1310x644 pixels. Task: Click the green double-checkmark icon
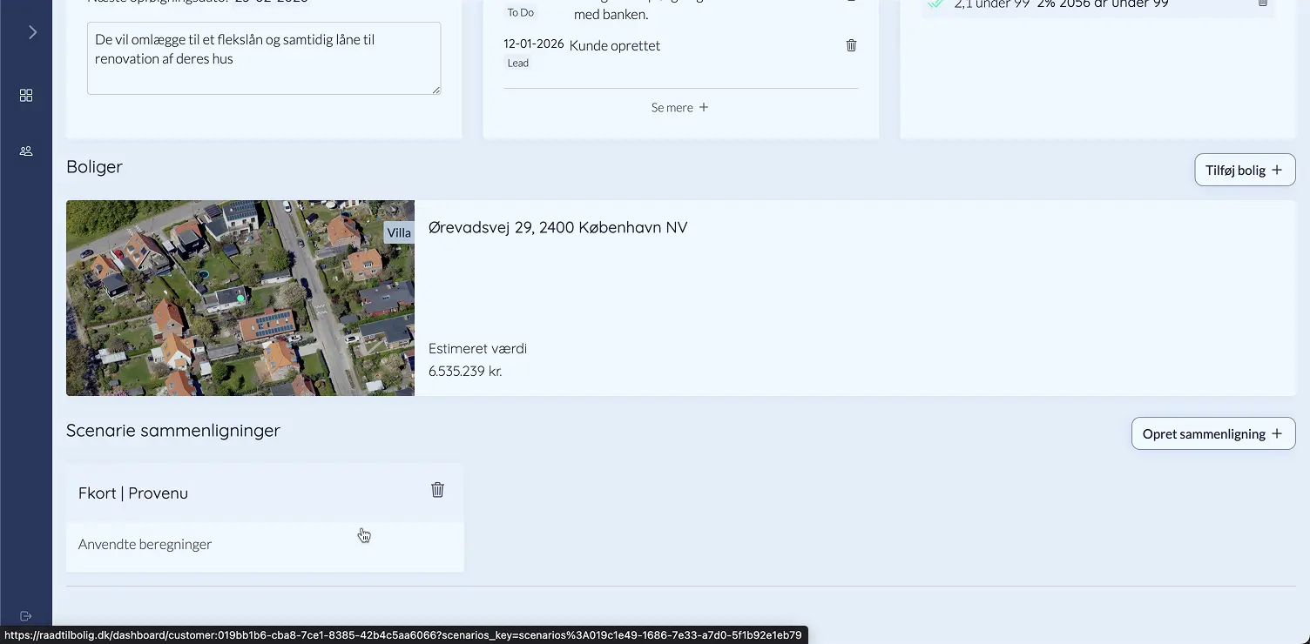coord(935,3)
